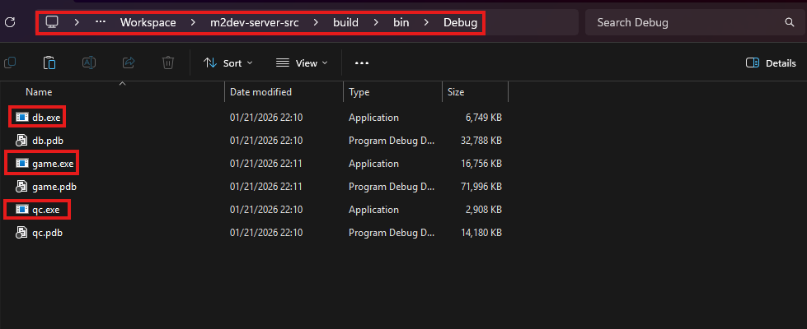
Task: Click the This PC monitor icon
Action: pos(52,22)
